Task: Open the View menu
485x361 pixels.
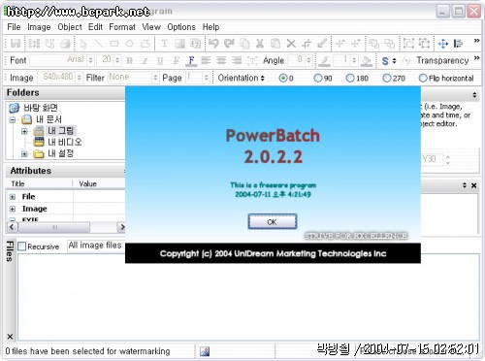Action: coord(151,27)
